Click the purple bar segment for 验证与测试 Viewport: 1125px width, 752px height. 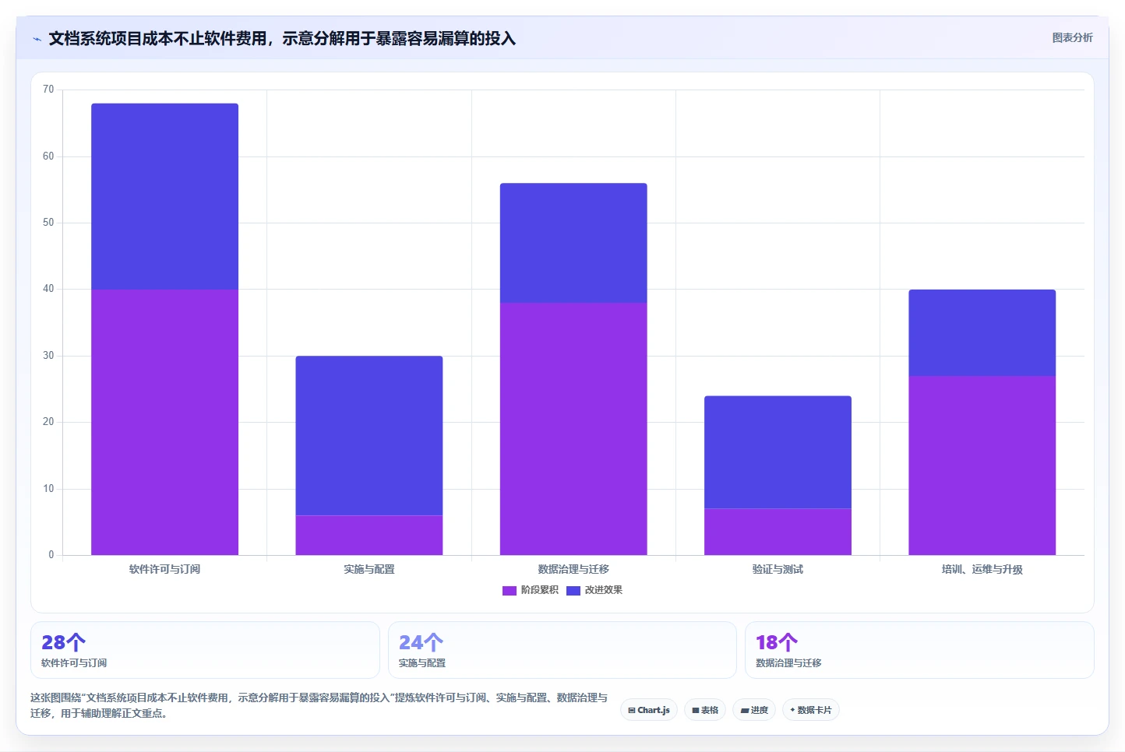(x=778, y=532)
